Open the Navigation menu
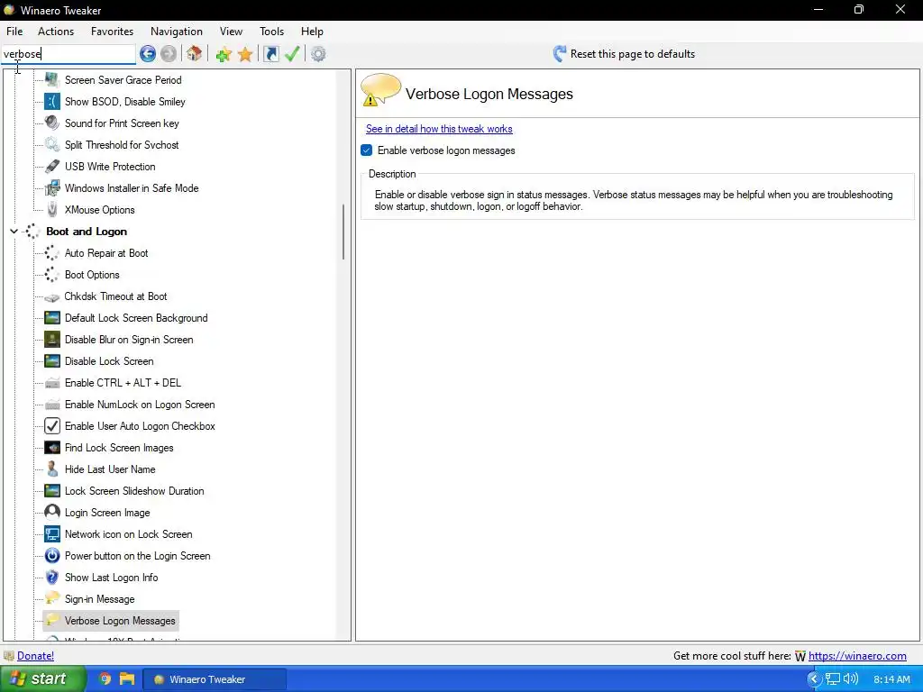The height and width of the screenshot is (692, 923). click(x=177, y=32)
